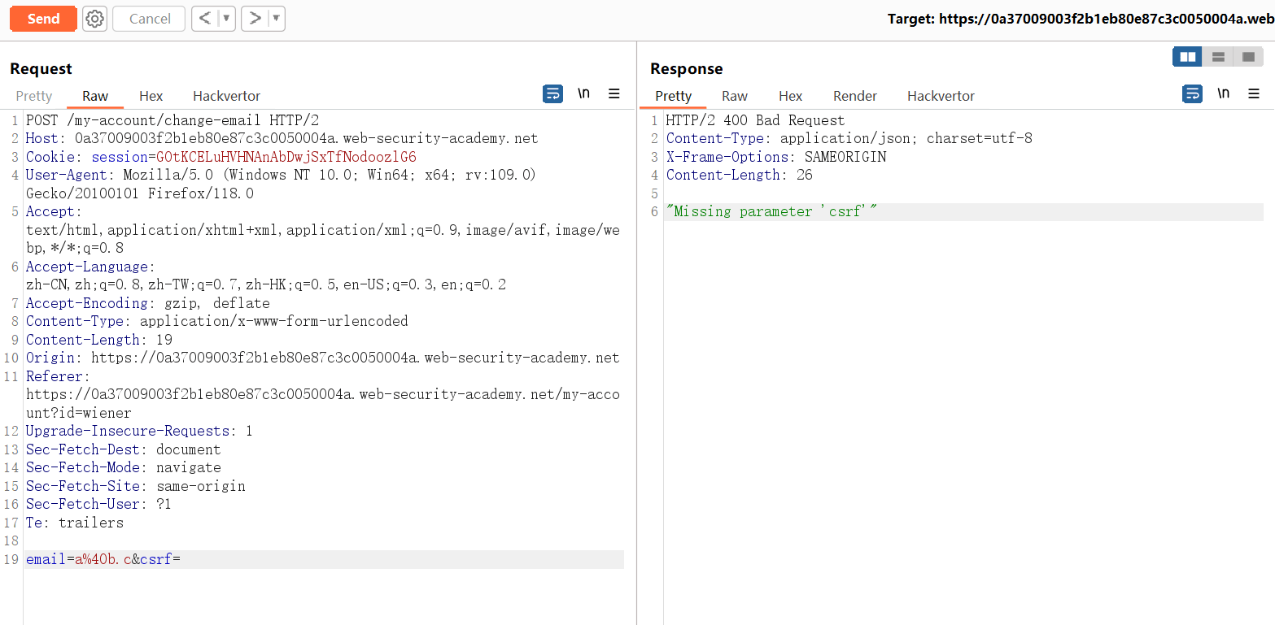The width and height of the screenshot is (1275, 625).
Task: Open the Response Render tab
Action: (x=855, y=96)
